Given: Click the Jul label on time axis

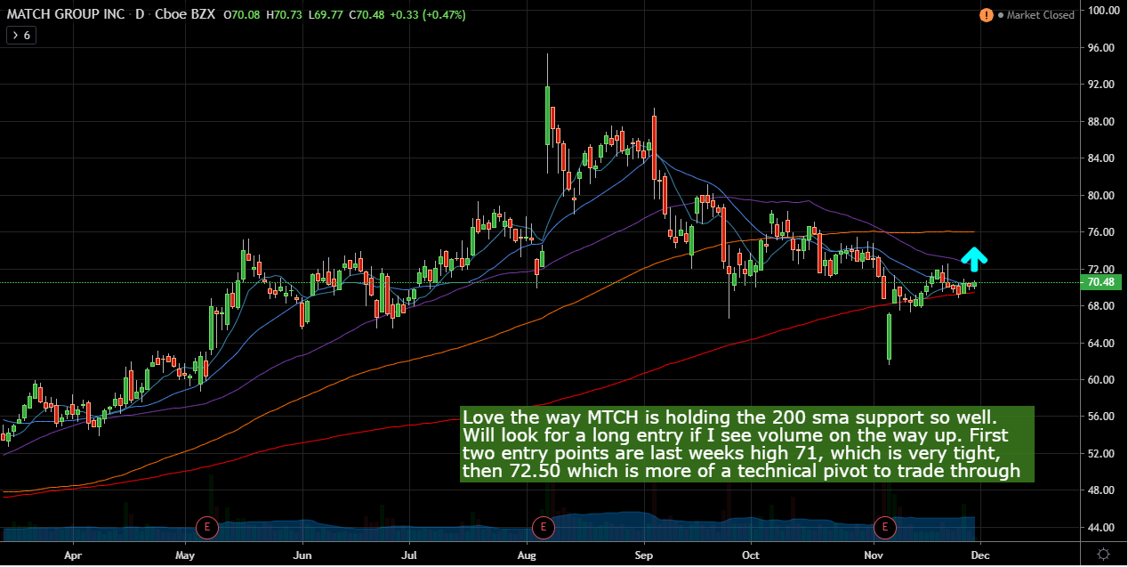Looking at the screenshot, I should [x=409, y=554].
